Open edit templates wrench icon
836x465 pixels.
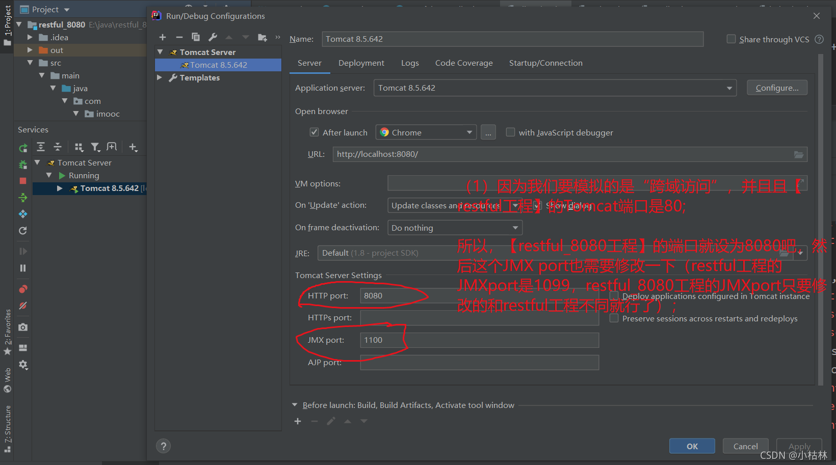(x=213, y=37)
